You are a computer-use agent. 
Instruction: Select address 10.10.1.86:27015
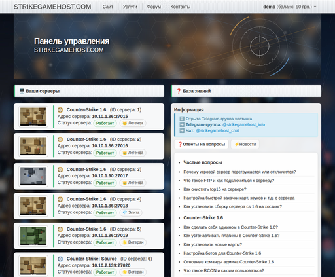(x=110, y=117)
